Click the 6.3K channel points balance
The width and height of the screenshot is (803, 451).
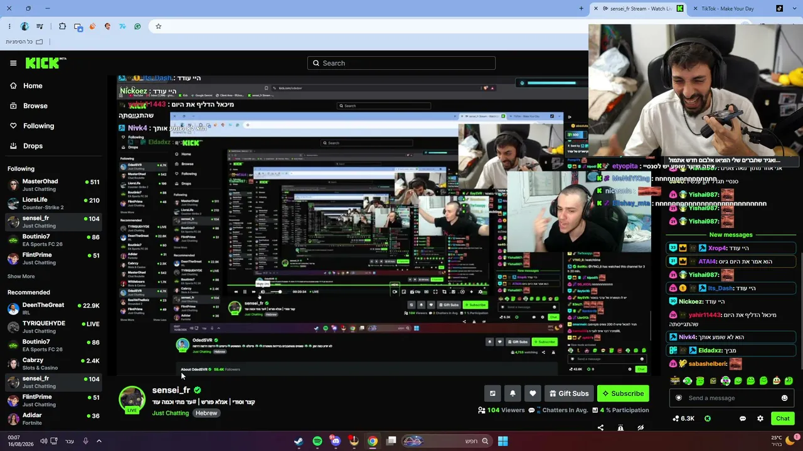coord(683,418)
